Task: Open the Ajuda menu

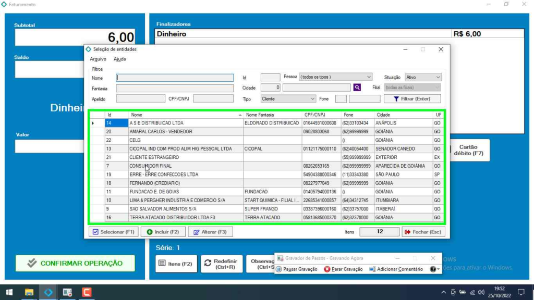Action: [x=119, y=59]
